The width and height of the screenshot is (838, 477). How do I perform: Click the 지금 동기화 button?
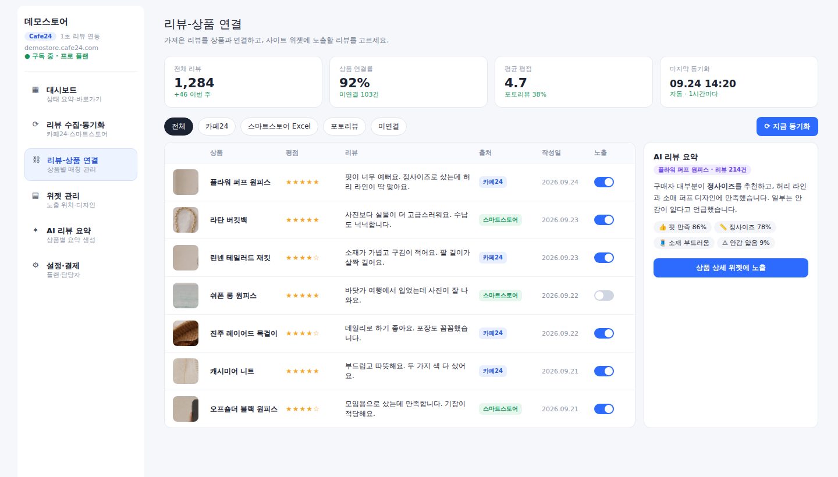787,126
